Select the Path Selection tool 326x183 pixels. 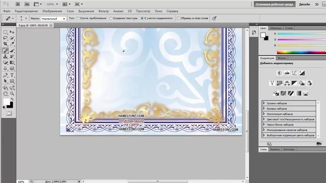6,81
